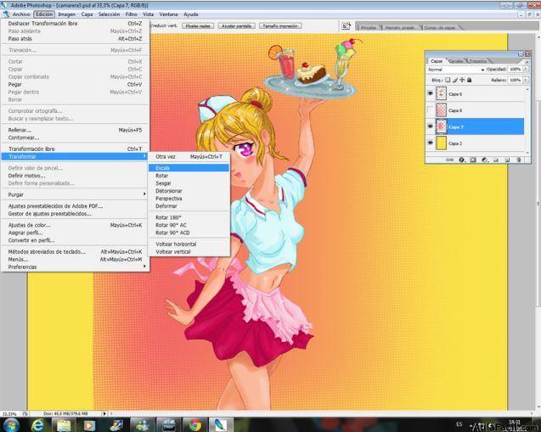Create a new layer group folder icon
541x432 pixels.
(496, 160)
